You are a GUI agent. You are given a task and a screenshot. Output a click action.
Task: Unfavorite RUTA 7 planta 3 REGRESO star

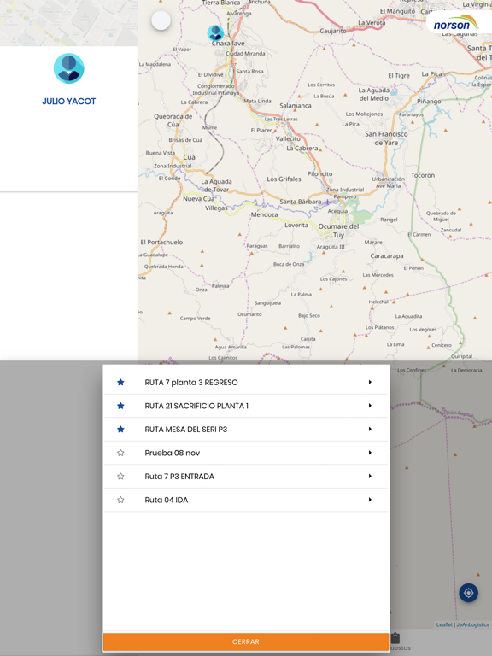point(120,382)
